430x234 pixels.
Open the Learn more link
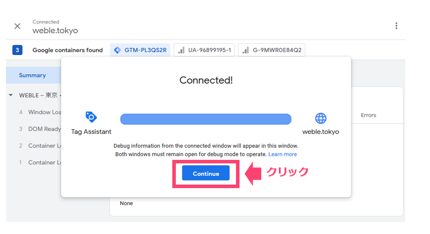pos(282,154)
